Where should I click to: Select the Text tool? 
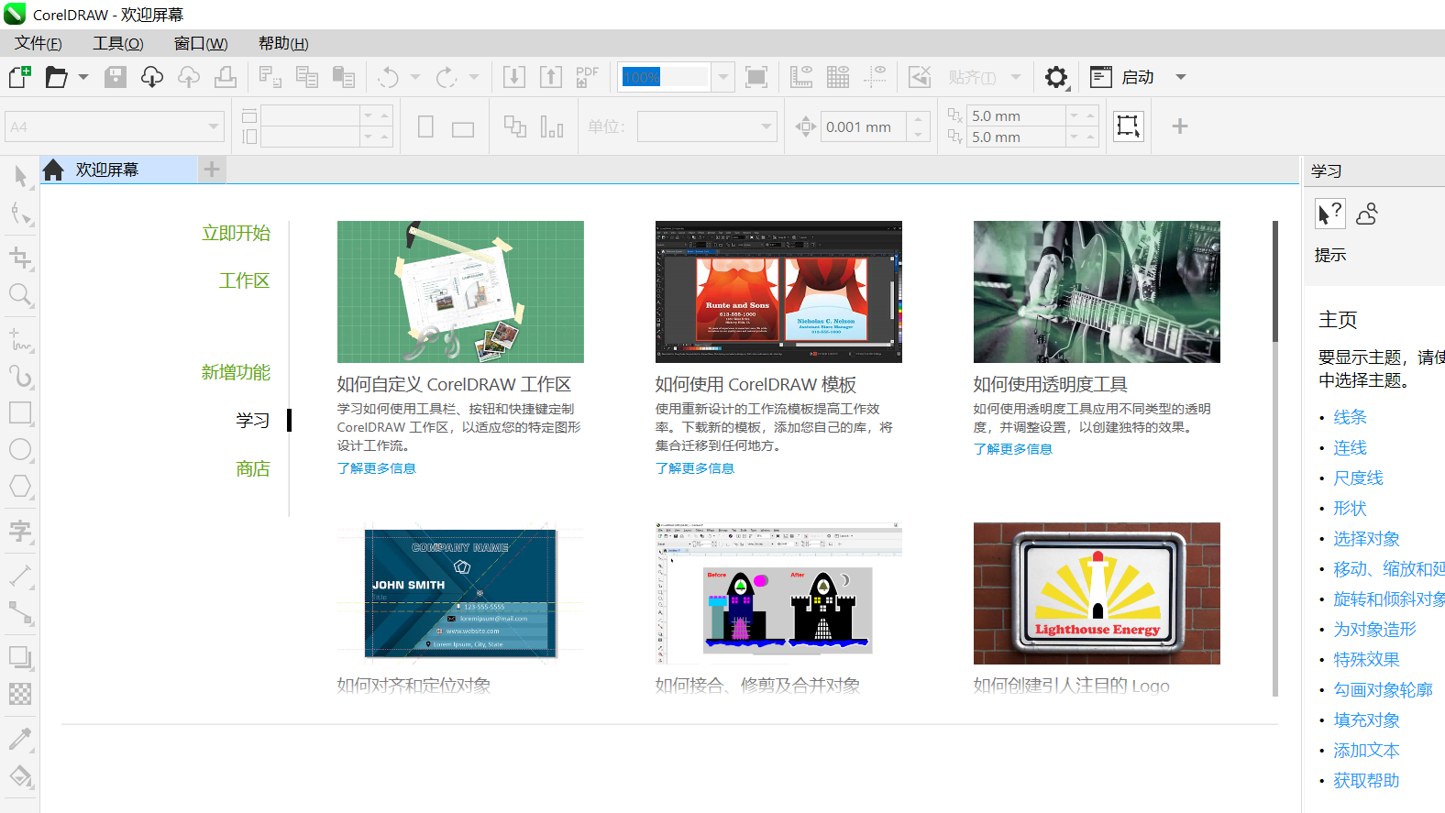[20, 531]
